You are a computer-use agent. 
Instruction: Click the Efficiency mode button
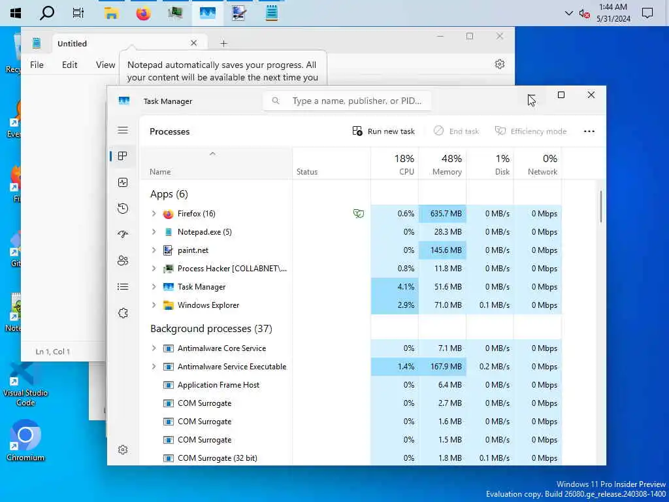(530, 131)
